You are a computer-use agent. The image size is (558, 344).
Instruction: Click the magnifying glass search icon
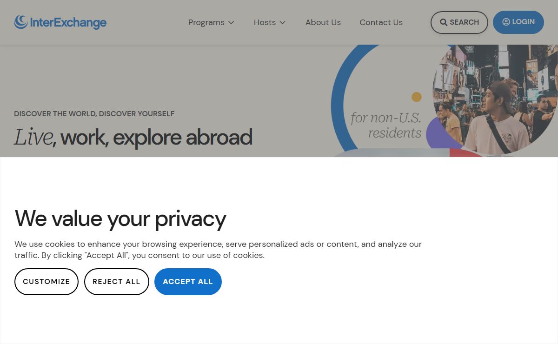coord(444,22)
